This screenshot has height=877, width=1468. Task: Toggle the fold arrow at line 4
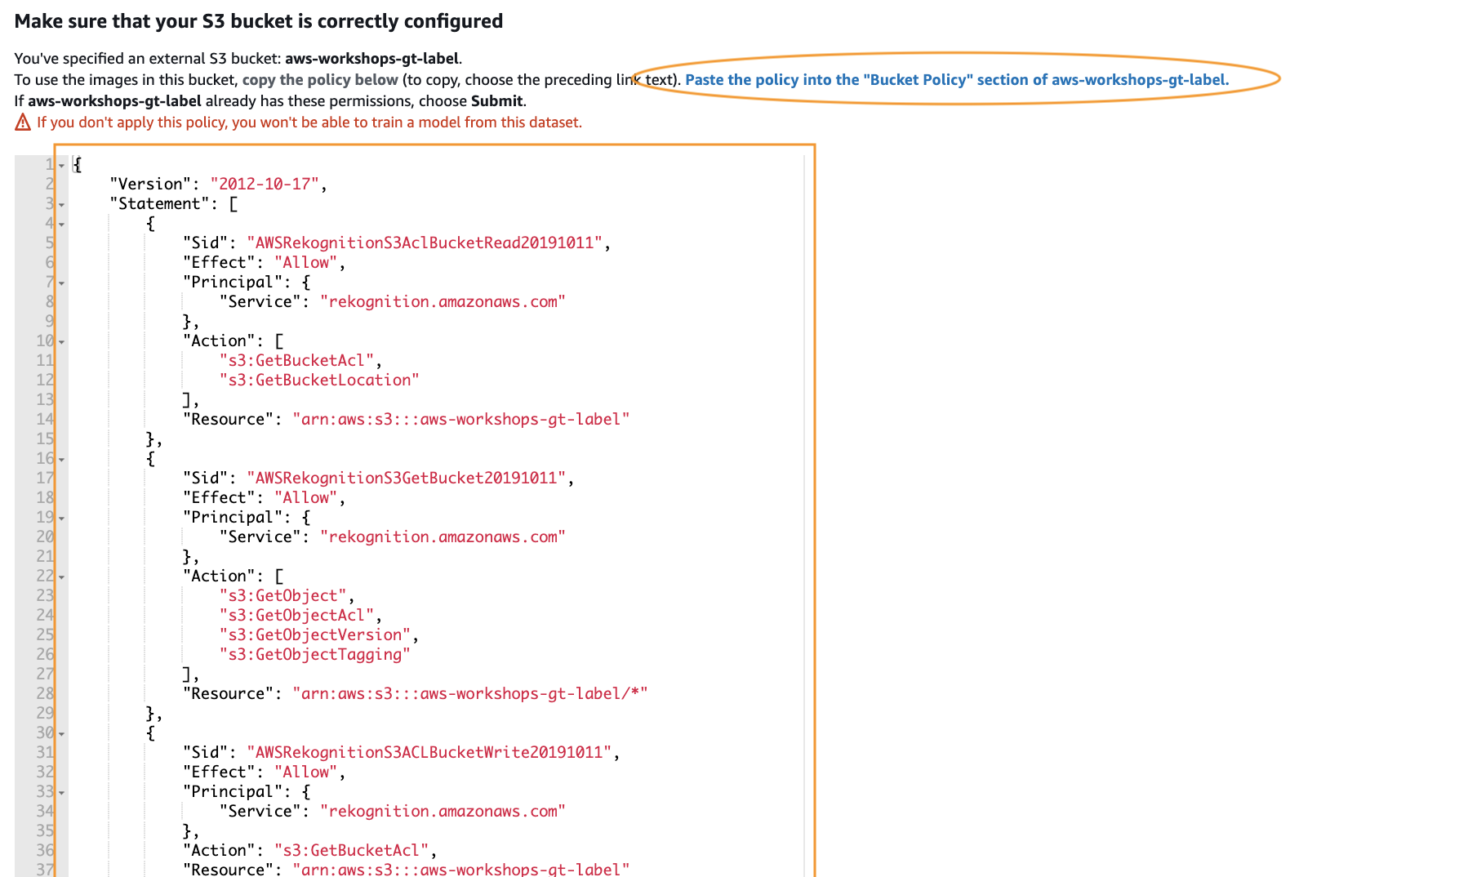[x=61, y=224]
